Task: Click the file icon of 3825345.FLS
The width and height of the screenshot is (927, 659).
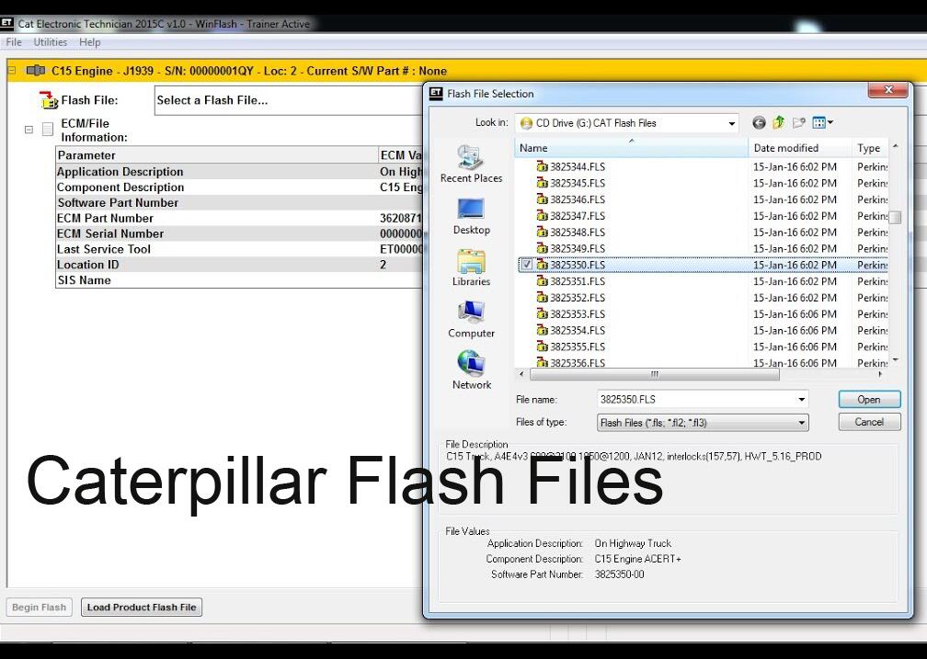Action: [542, 183]
